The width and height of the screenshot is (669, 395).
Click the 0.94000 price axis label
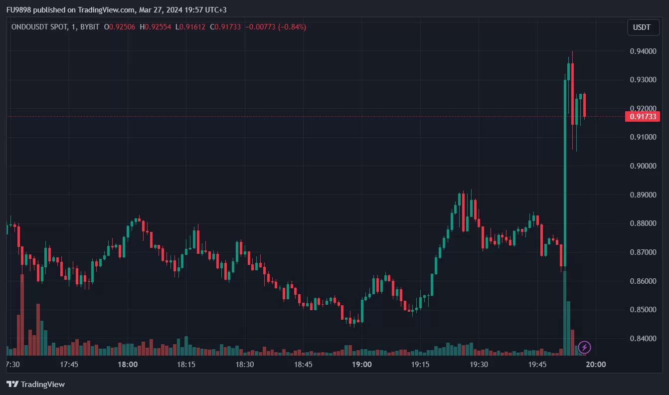pyautogui.click(x=643, y=51)
